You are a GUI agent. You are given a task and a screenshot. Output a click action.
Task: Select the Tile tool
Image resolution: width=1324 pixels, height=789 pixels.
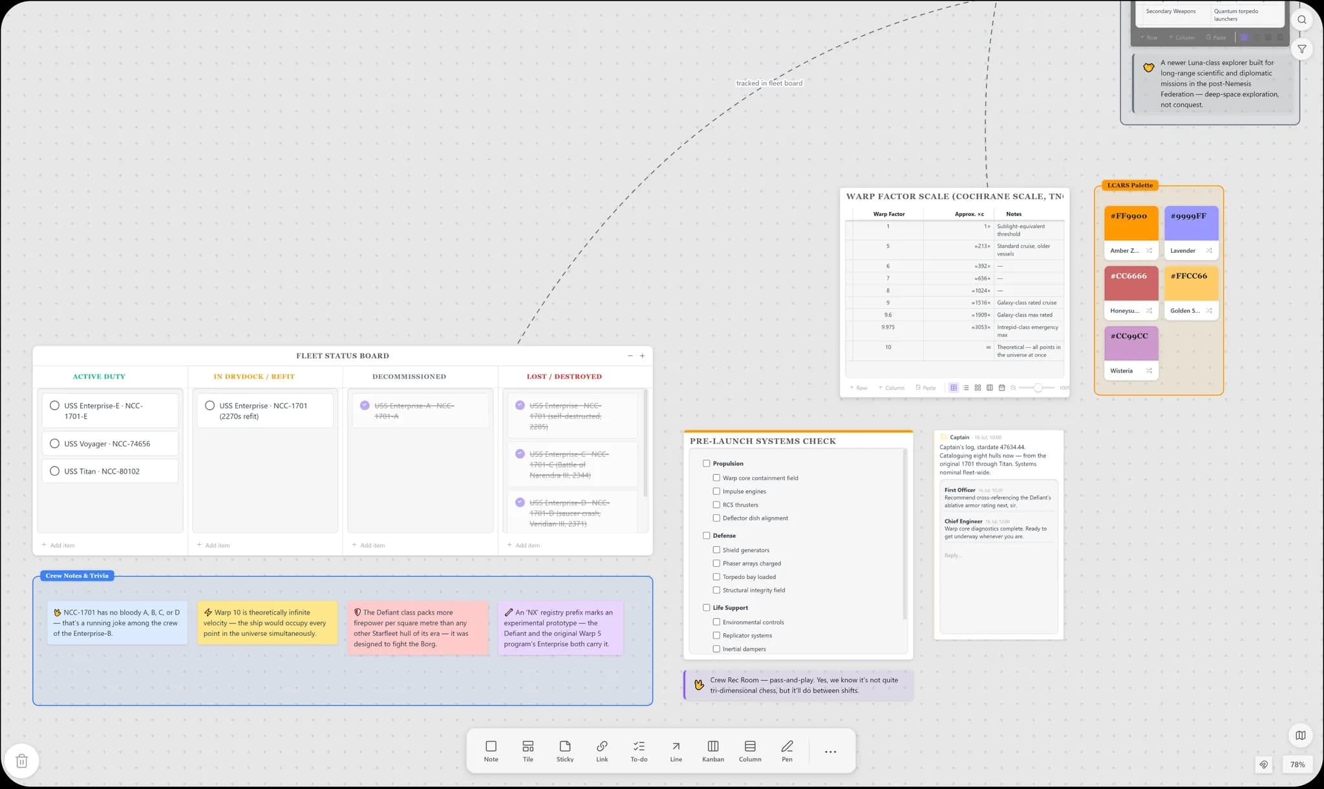(528, 751)
